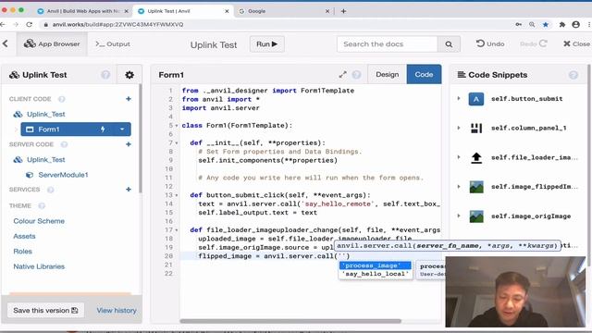
Task: Select Uplink_Test under Client Code
Action: click(45, 114)
